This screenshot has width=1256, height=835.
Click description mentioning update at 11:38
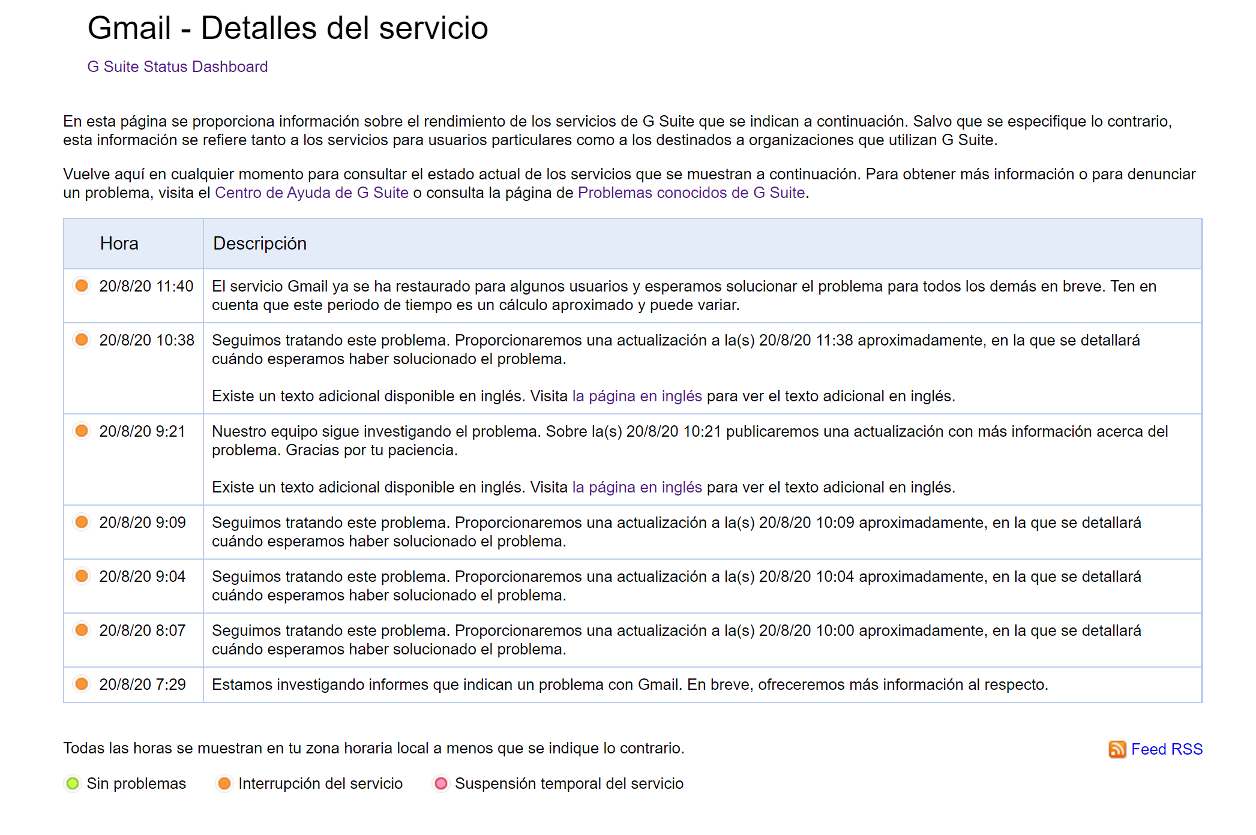tap(676, 350)
